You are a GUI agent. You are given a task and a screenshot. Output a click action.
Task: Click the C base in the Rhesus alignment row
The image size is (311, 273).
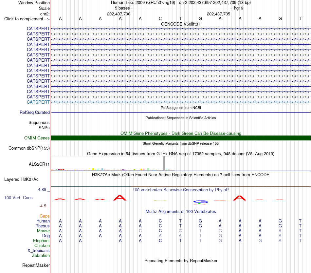pyautogui.click(x=160, y=226)
